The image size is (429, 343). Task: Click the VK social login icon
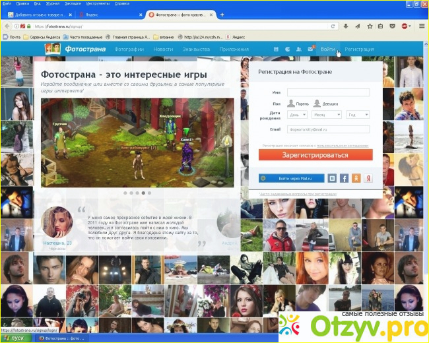coord(332,178)
